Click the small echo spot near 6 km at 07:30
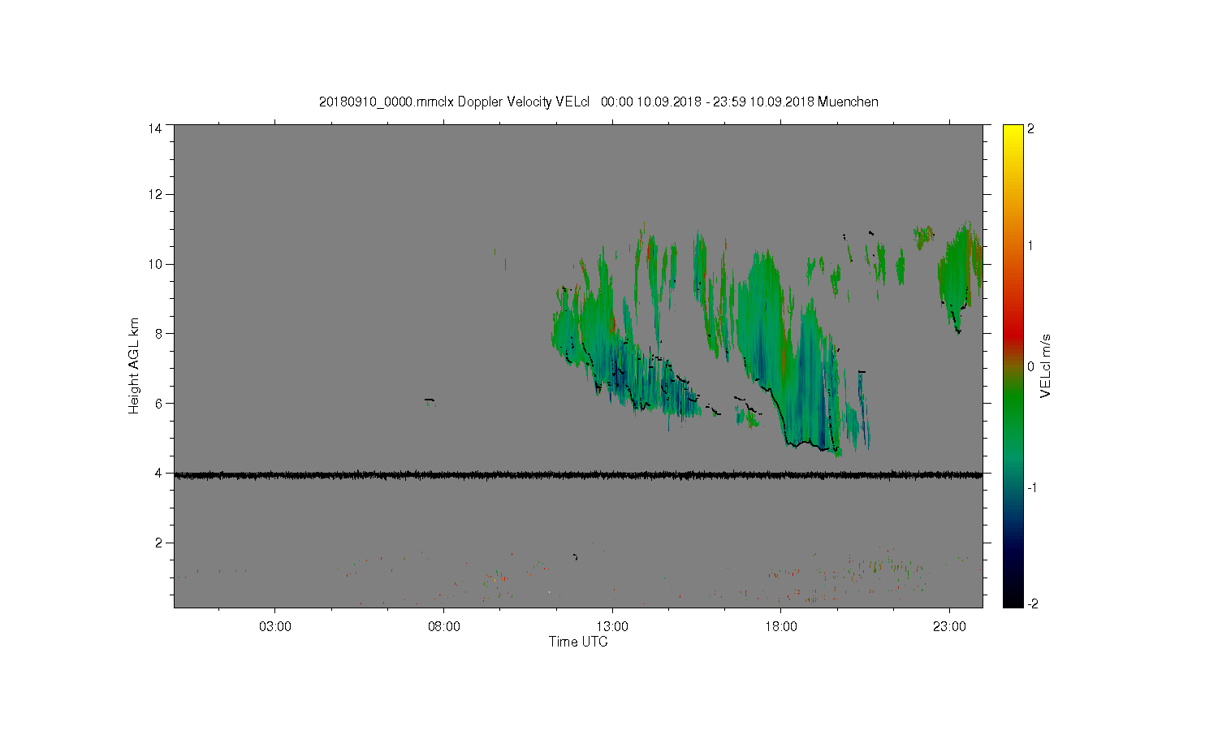This screenshot has height=731, width=1218. point(430,401)
